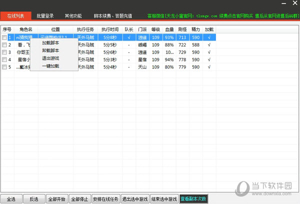Click the 峨嵋 faction cell
The height and width of the screenshot is (204, 300).
tap(142, 45)
